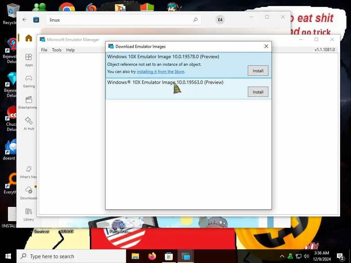This screenshot has width=351, height=263.
Task: Open Entertainment section in Microsoft Store
Action: [x=28, y=102]
